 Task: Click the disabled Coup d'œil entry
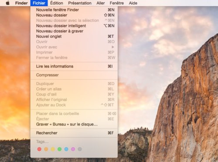74,94
